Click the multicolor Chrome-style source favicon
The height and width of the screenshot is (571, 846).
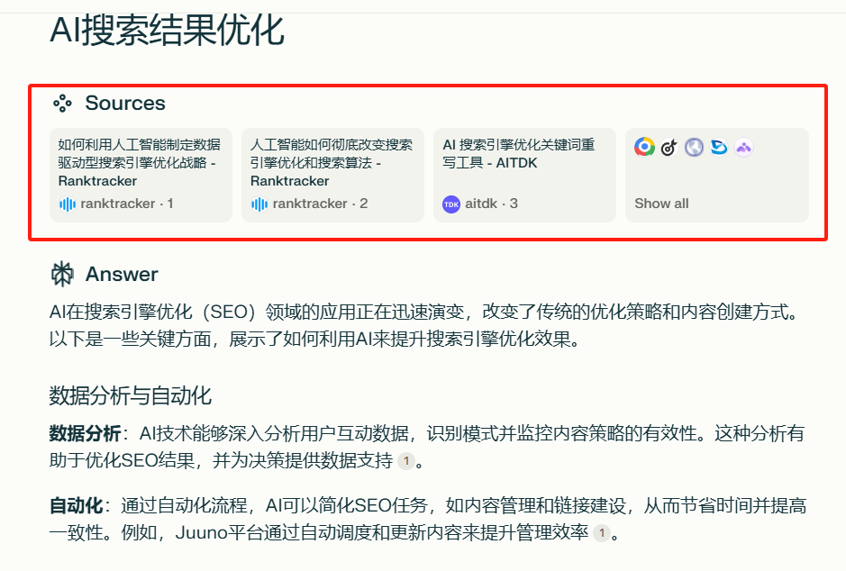click(x=644, y=147)
